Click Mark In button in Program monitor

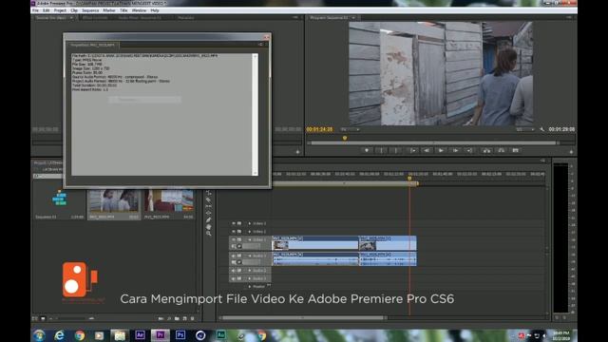382,150
